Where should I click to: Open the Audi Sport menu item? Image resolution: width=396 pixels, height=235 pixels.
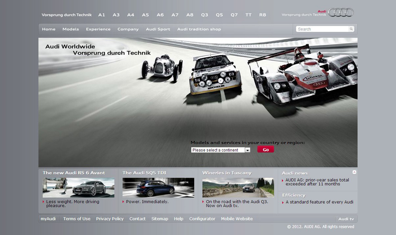pos(158,29)
